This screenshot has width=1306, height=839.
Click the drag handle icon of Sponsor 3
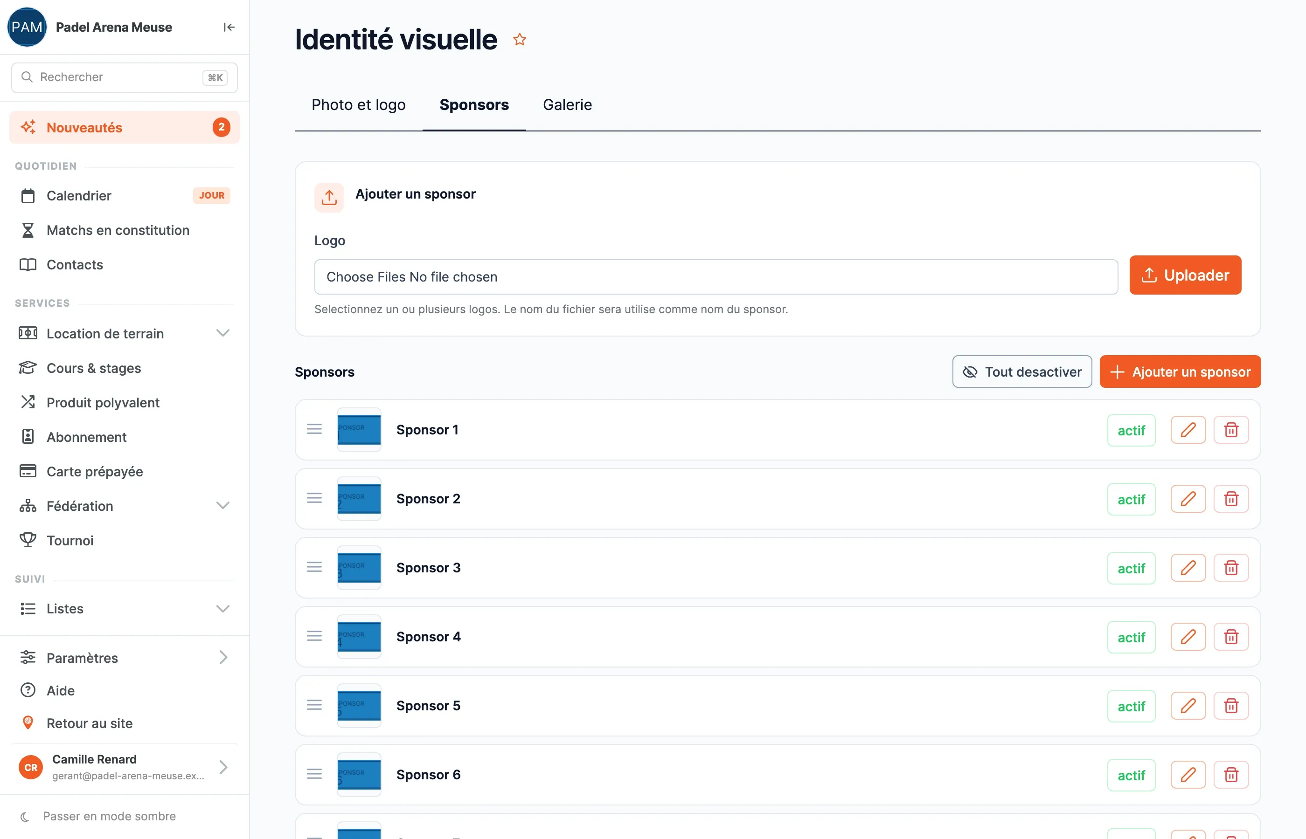314,567
